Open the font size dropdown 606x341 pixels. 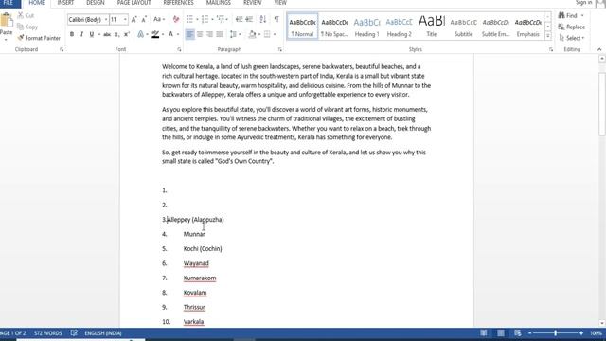[125, 19]
